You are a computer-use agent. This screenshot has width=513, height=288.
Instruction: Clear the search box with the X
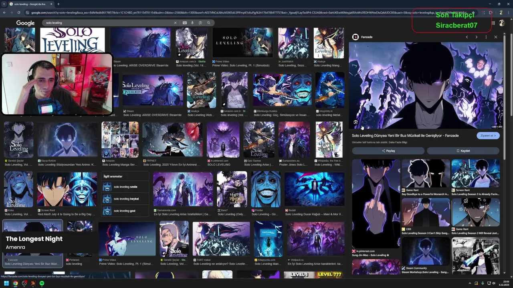click(175, 23)
